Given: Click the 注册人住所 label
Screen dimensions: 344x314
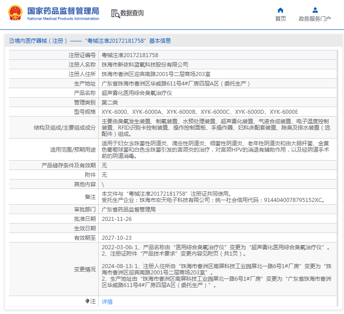Looking at the screenshot, I should click(x=82, y=74).
